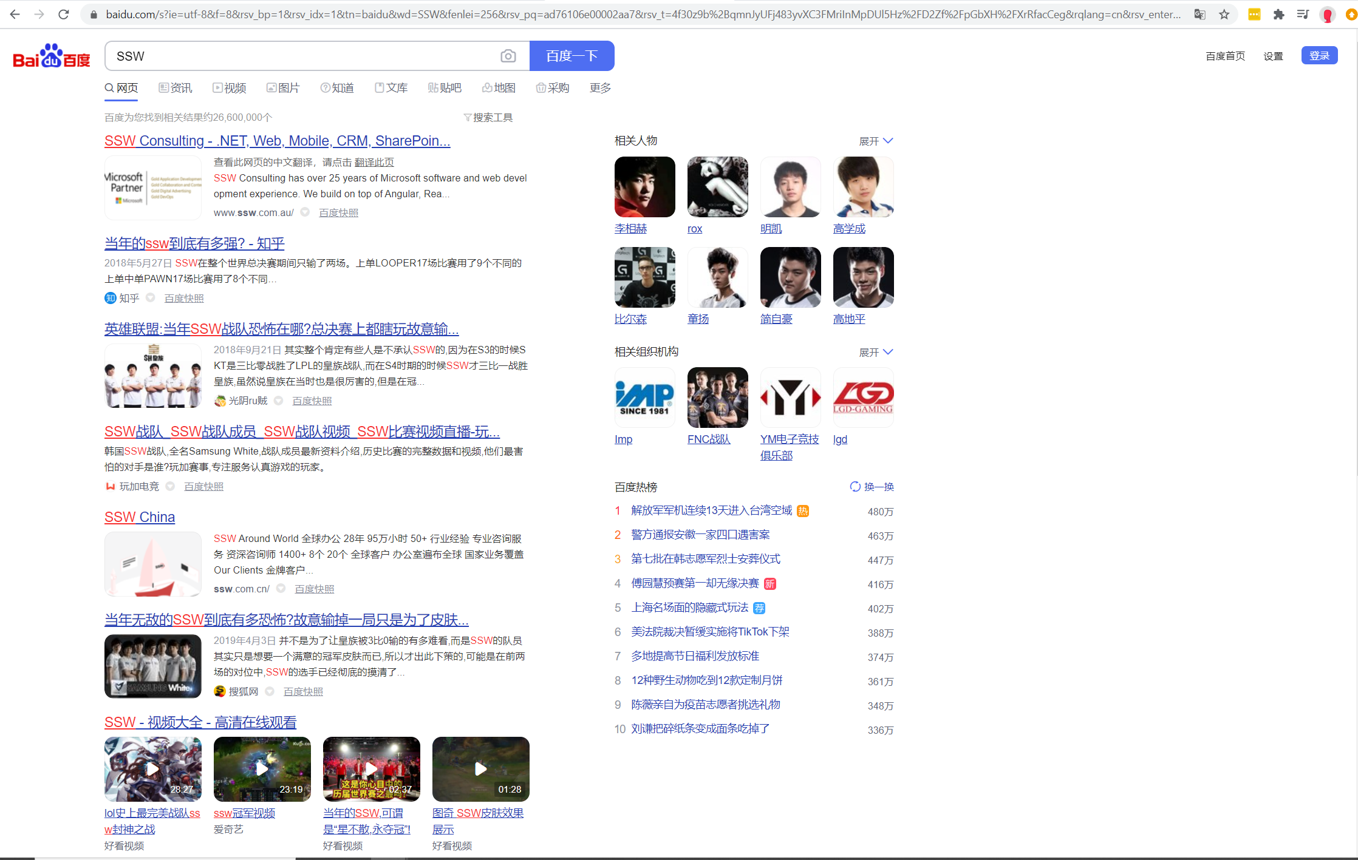Open the 百度快照 of the Zhihu result
The height and width of the screenshot is (860, 1358).
[183, 297]
